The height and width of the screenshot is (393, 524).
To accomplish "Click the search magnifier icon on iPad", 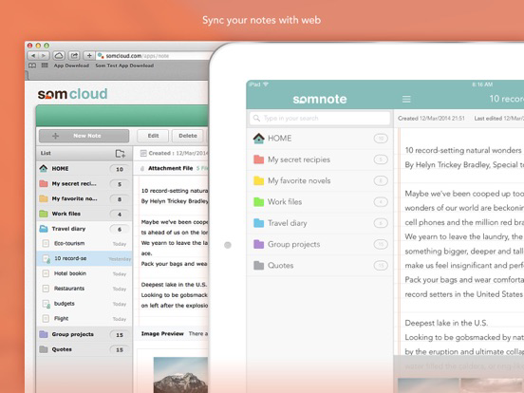I will 256,118.
